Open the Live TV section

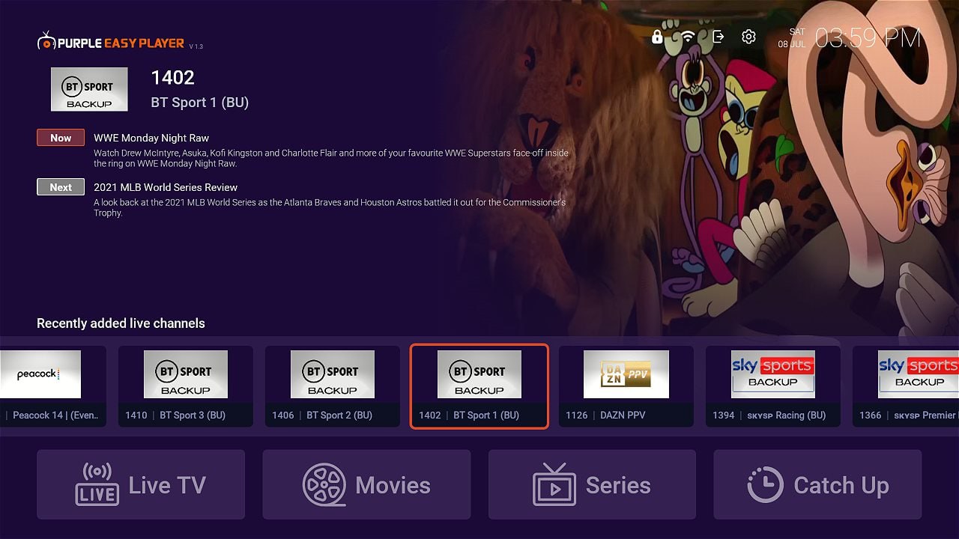click(x=141, y=484)
